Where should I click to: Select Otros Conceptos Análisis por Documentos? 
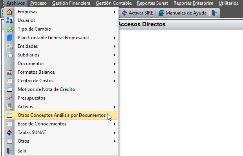[x=62, y=115]
